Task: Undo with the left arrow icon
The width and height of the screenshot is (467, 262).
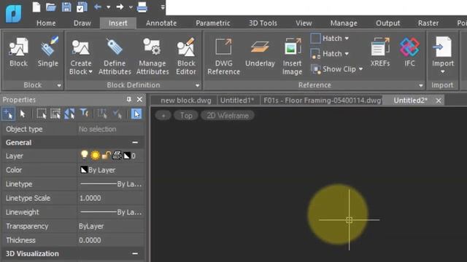Action: [97, 7]
